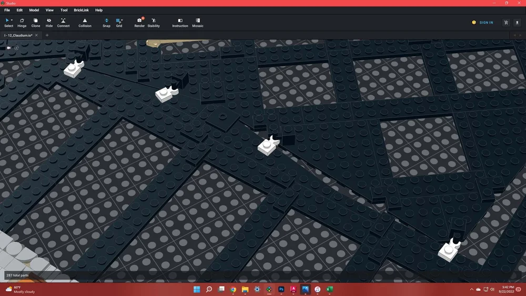Open Excel from the taskbar

point(329,289)
